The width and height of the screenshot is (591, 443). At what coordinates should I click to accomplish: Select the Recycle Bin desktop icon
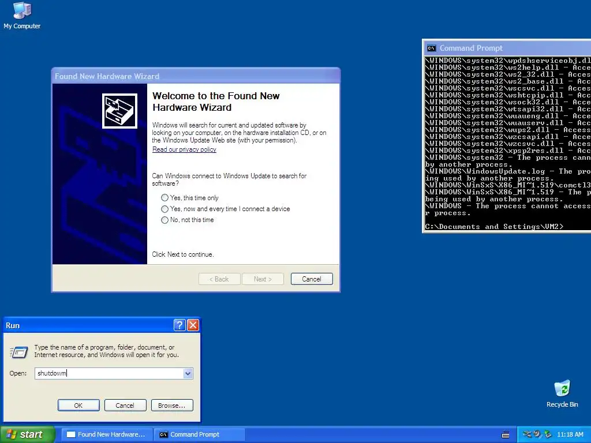point(562,394)
